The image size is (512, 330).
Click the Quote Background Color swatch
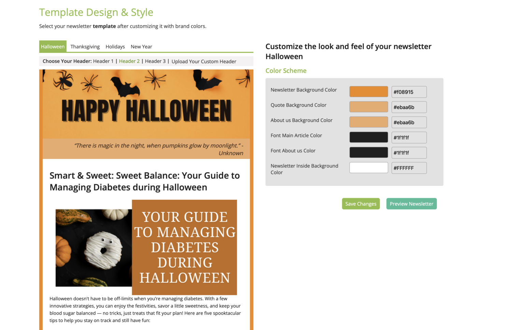pos(369,107)
